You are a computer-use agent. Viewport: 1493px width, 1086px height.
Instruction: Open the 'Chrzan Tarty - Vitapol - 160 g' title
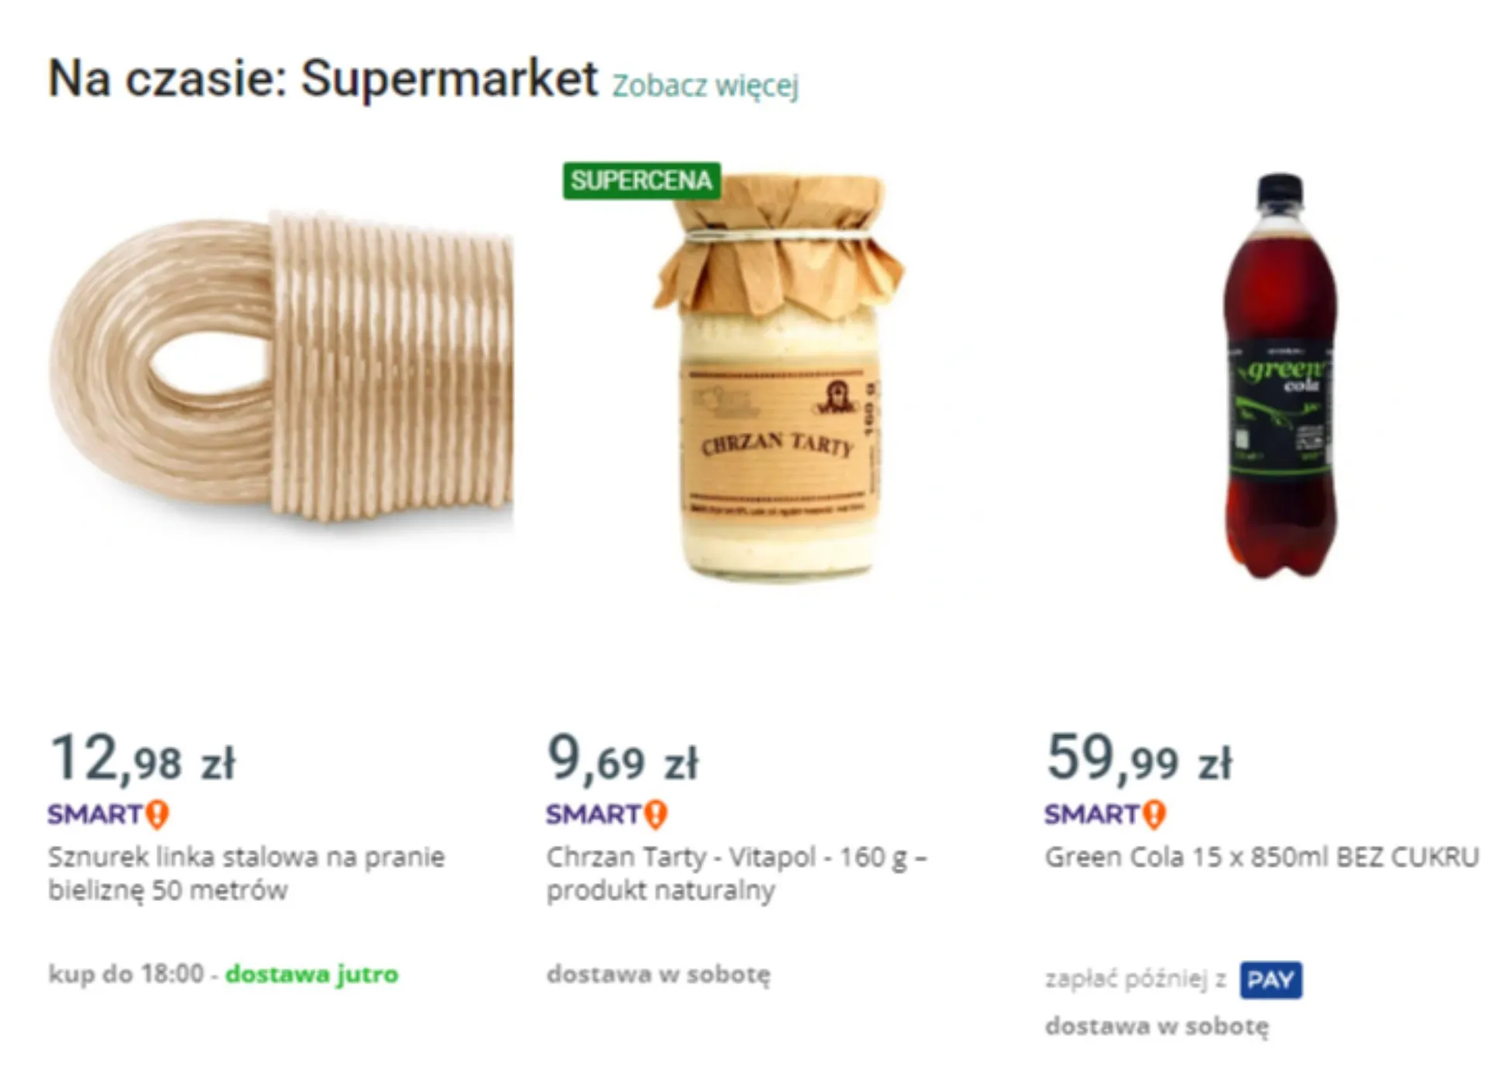pos(736,873)
